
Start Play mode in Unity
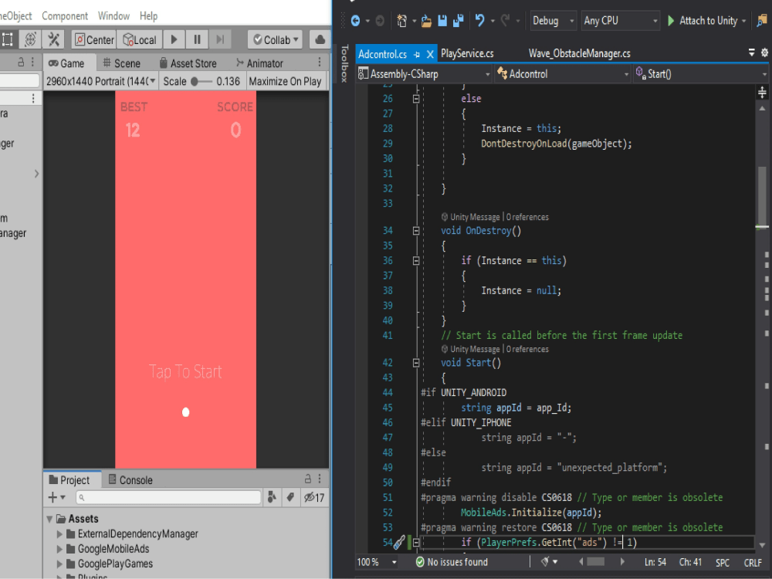click(174, 39)
